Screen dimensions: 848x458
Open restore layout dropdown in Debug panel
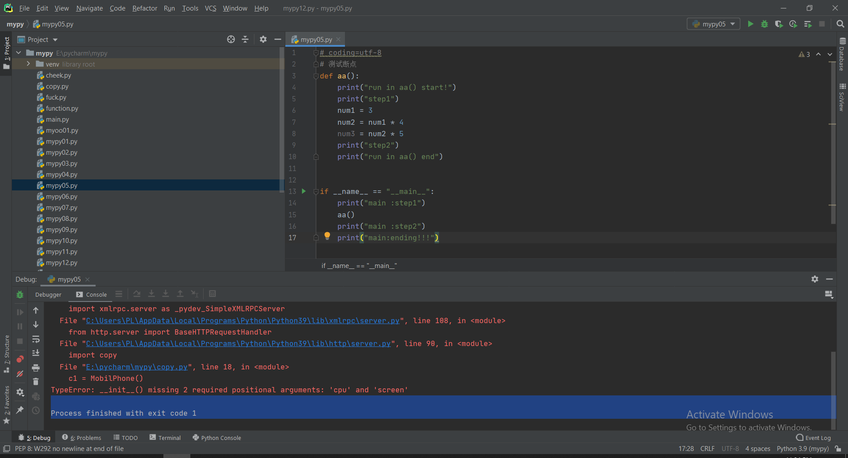click(829, 294)
